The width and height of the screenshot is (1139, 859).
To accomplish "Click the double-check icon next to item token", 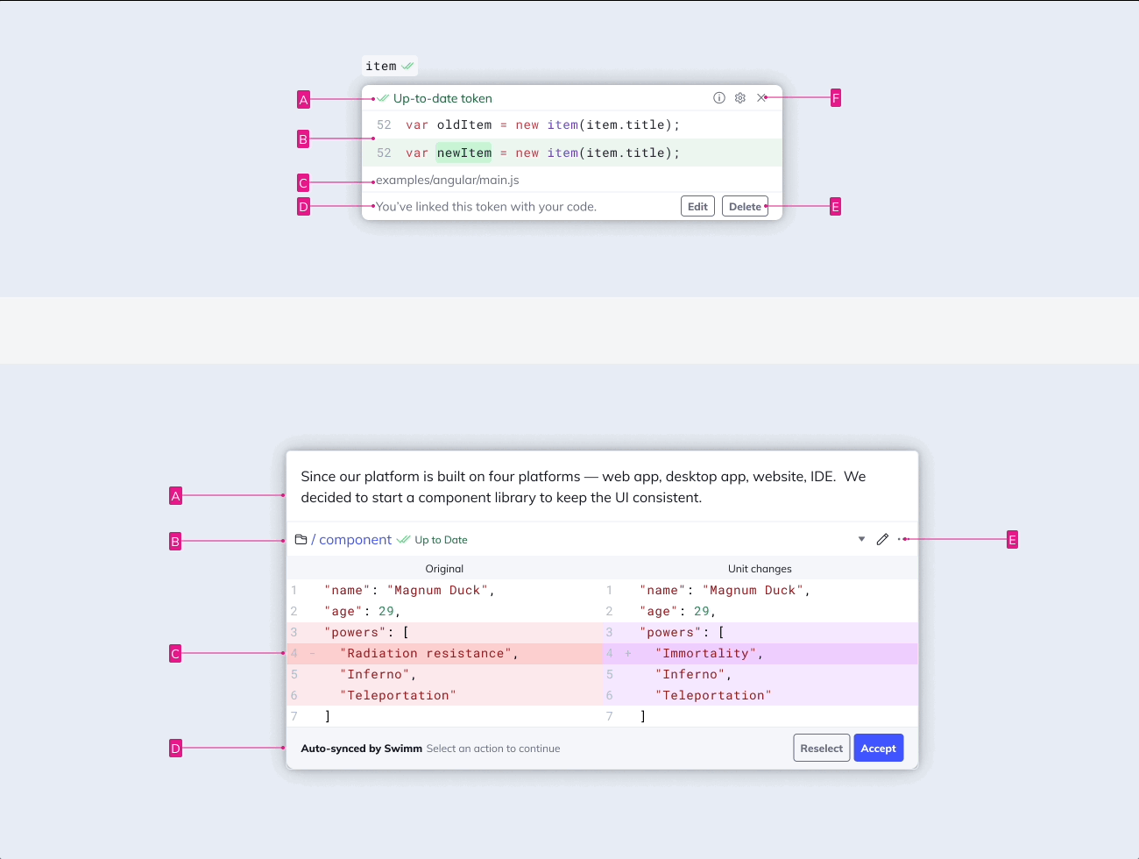I will coord(407,66).
